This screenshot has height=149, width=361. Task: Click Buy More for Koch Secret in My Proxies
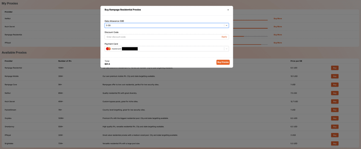278,27
